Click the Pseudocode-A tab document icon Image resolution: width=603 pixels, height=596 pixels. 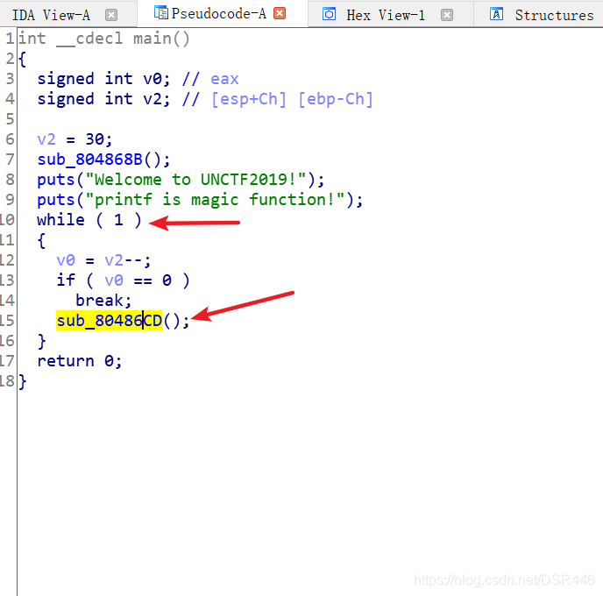pos(160,13)
